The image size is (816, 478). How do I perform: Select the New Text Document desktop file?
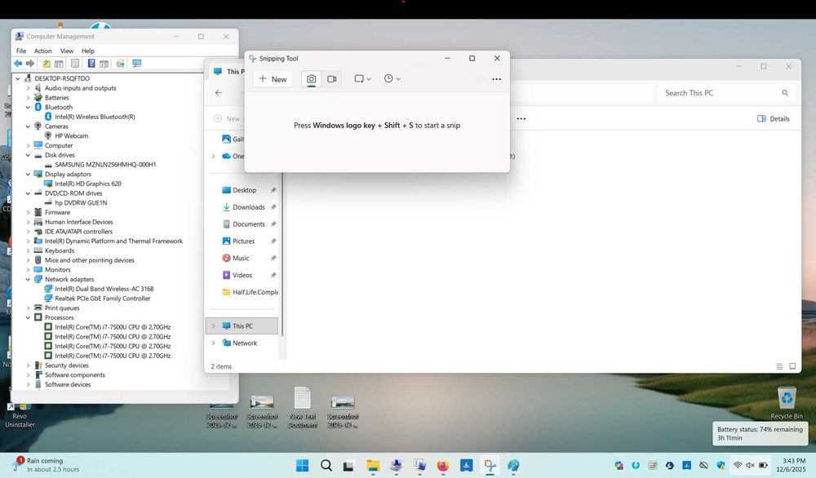tap(303, 407)
